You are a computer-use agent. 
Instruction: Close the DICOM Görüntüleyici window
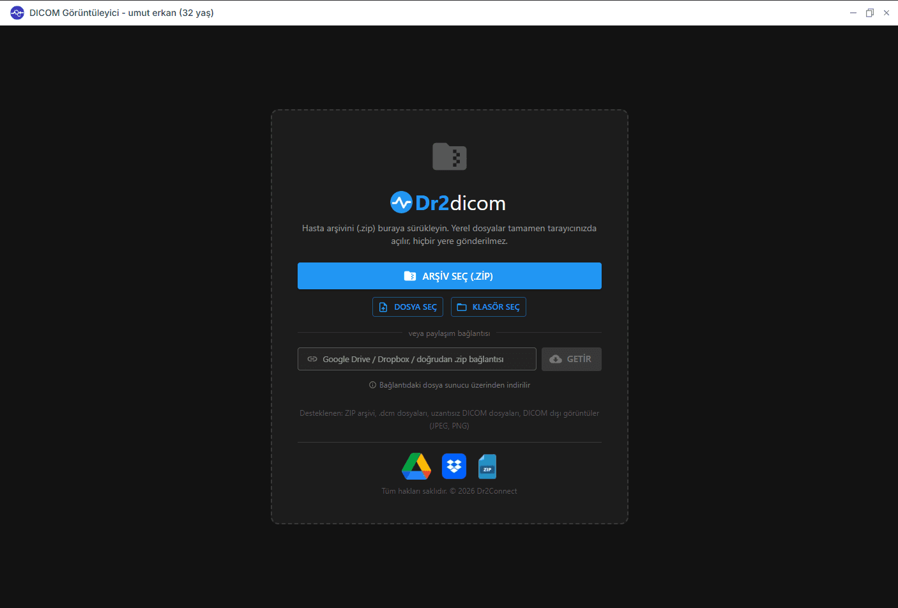coord(887,13)
